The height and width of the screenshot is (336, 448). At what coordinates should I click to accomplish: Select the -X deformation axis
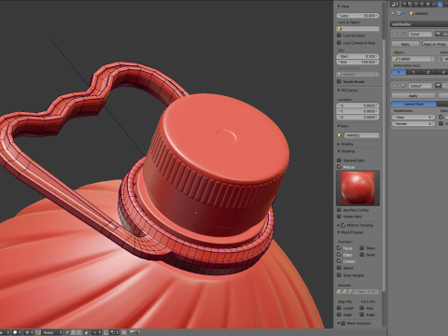442,72
